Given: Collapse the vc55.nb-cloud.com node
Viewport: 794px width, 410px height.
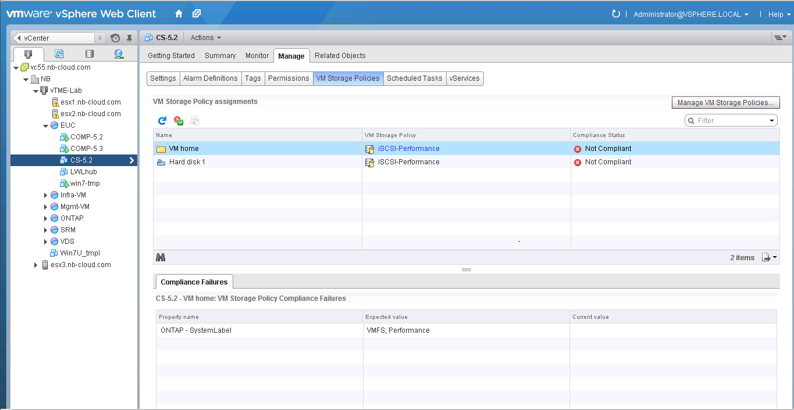Looking at the screenshot, I should (x=16, y=67).
